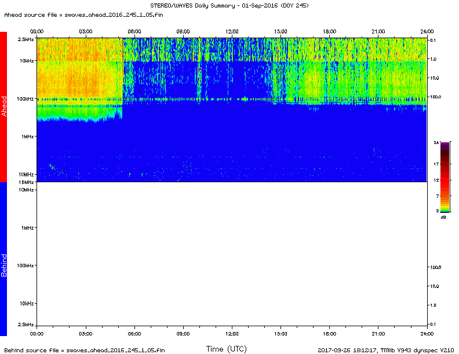Click the generation timestamp text at bottom right
Image resolution: width=459 pixels, height=354 pixels.
point(385,350)
